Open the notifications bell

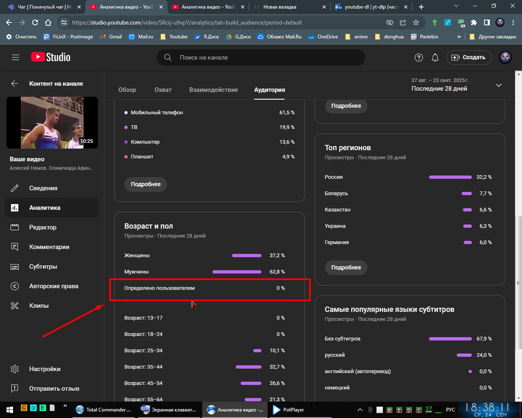tap(435, 58)
